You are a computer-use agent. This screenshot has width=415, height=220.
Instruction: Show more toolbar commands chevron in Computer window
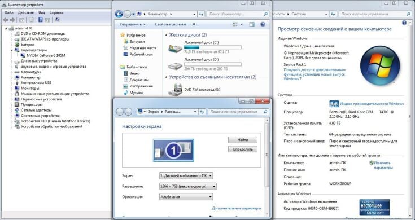coord(194,24)
